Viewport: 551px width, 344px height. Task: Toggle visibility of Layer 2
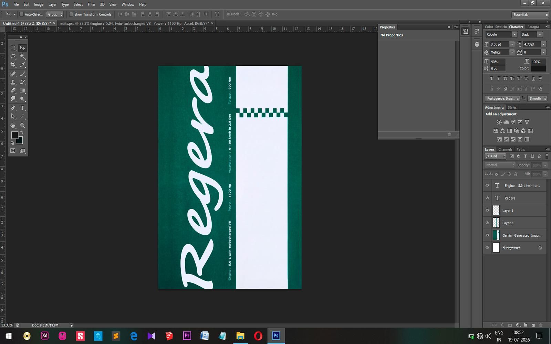(487, 223)
